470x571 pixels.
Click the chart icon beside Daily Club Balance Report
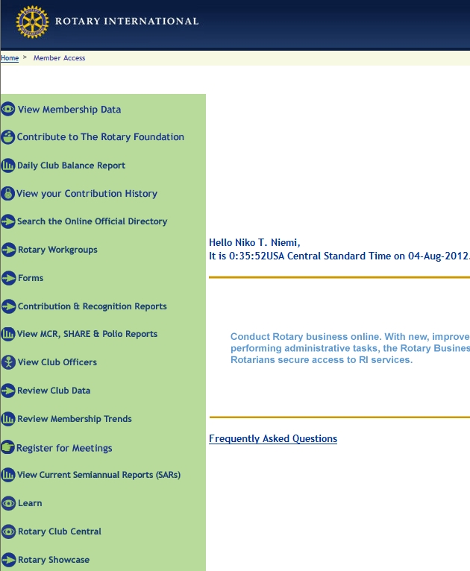(8, 165)
